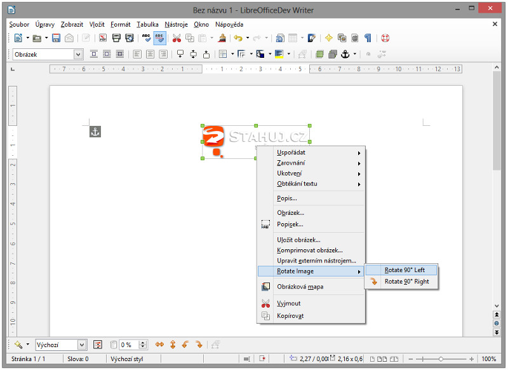Open the Uspořádat submenu
The width and height of the screenshot is (508, 370).
tap(312, 153)
